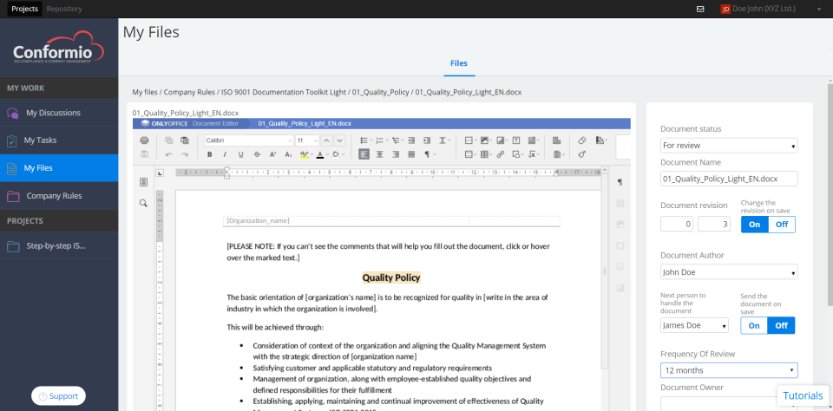Image resolution: width=833 pixels, height=411 pixels.
Task: Click the insert hyperlink icon
Action: [x=501, y=154]
